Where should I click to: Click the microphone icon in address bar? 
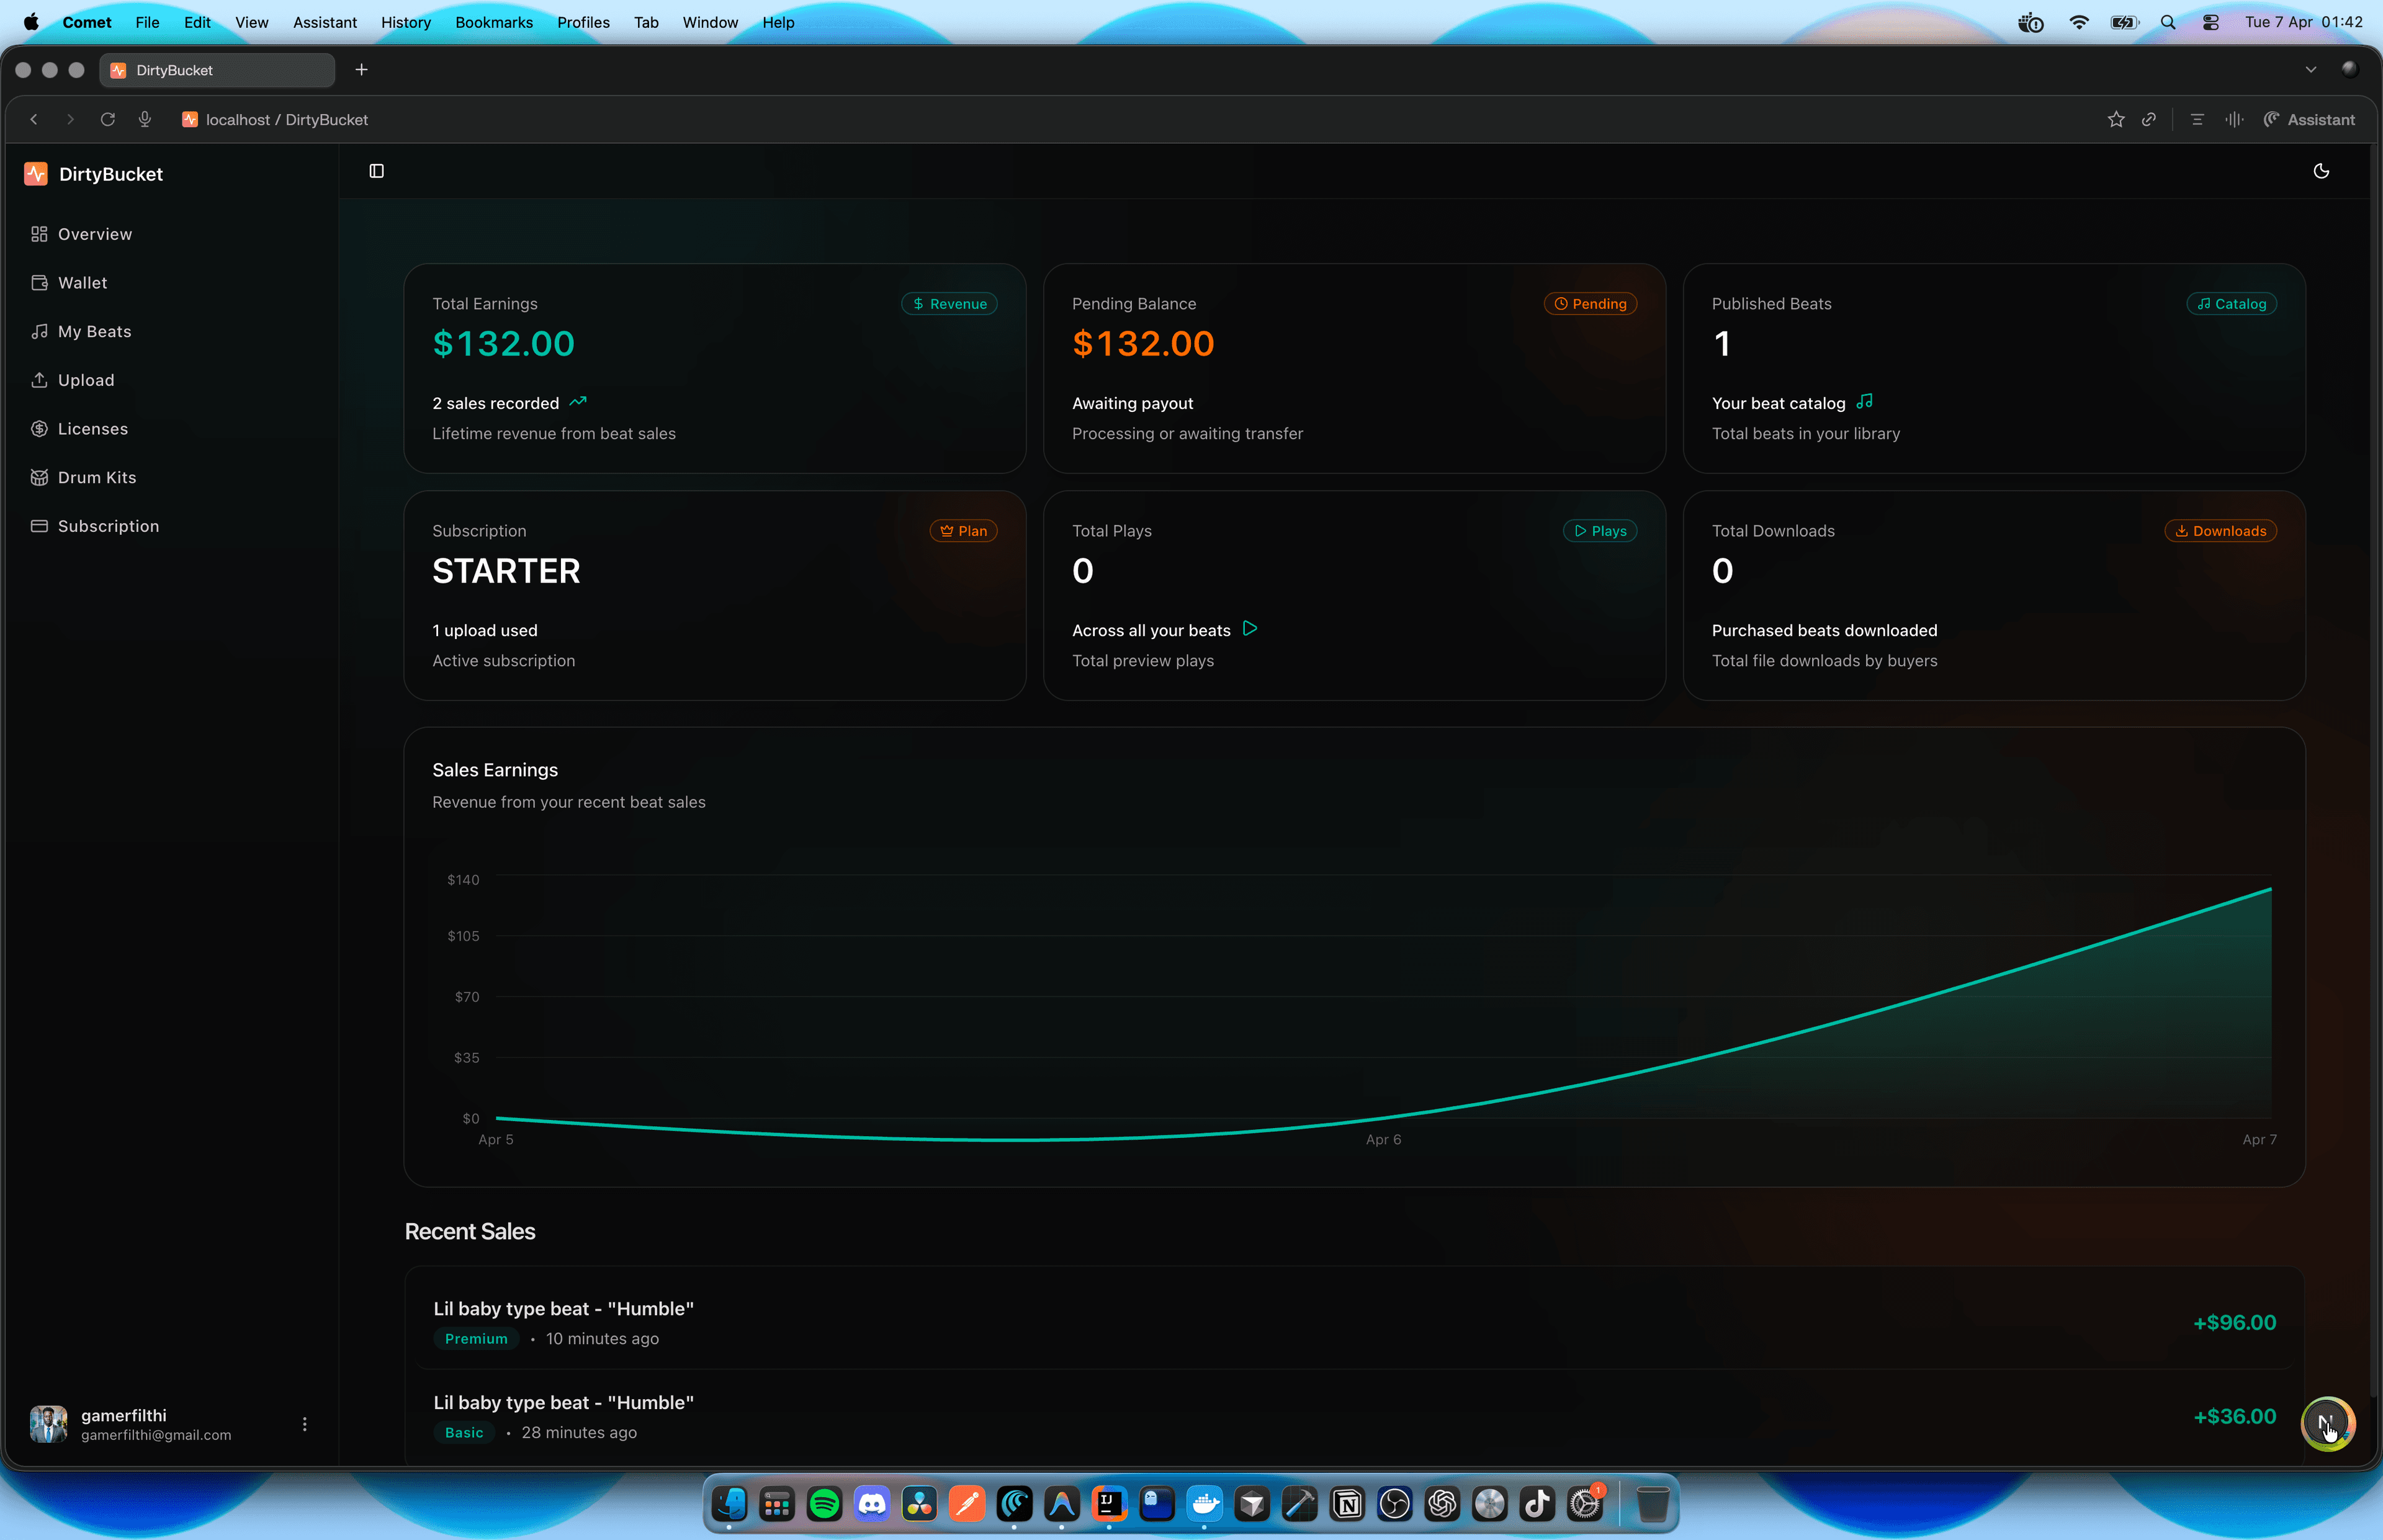pos(145,120)
